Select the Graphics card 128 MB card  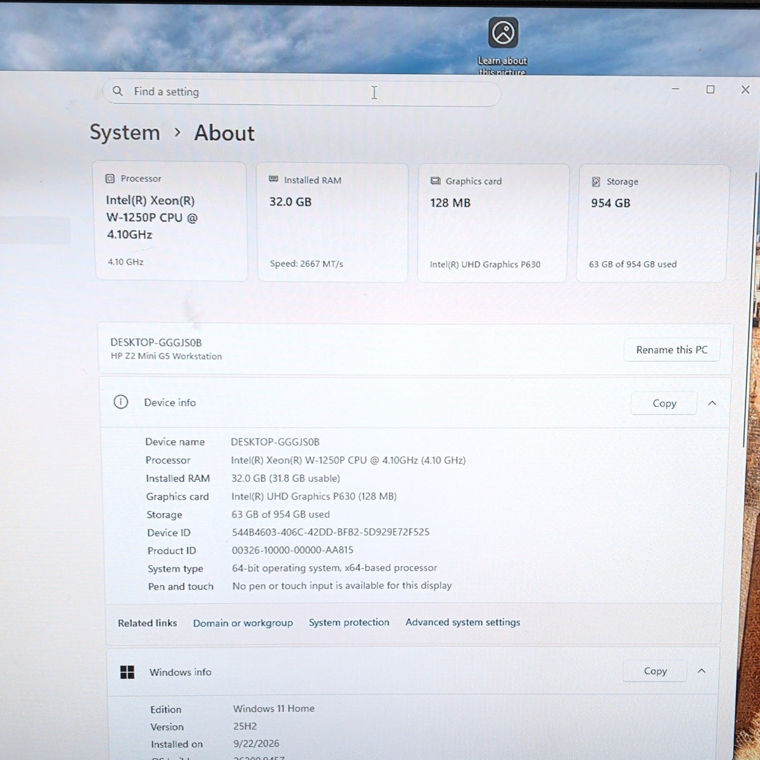click(x=493, y=223)
